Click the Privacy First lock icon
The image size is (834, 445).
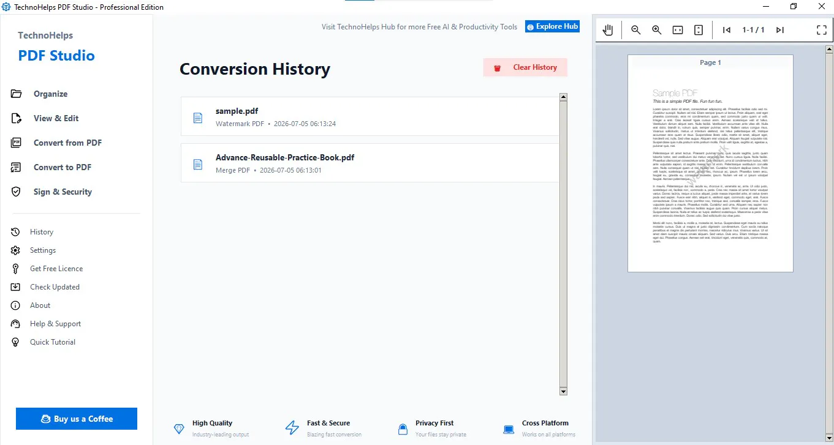(x=403, y=428)
